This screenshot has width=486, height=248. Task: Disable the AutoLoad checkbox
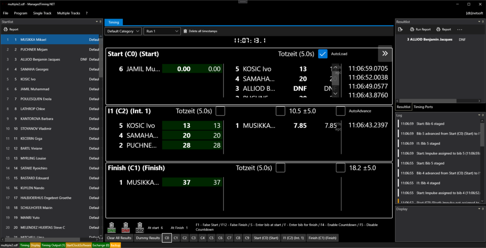point(323,54)
